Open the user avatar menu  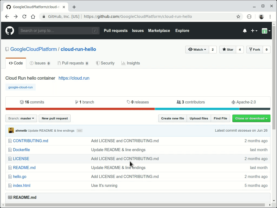(266, 31)
